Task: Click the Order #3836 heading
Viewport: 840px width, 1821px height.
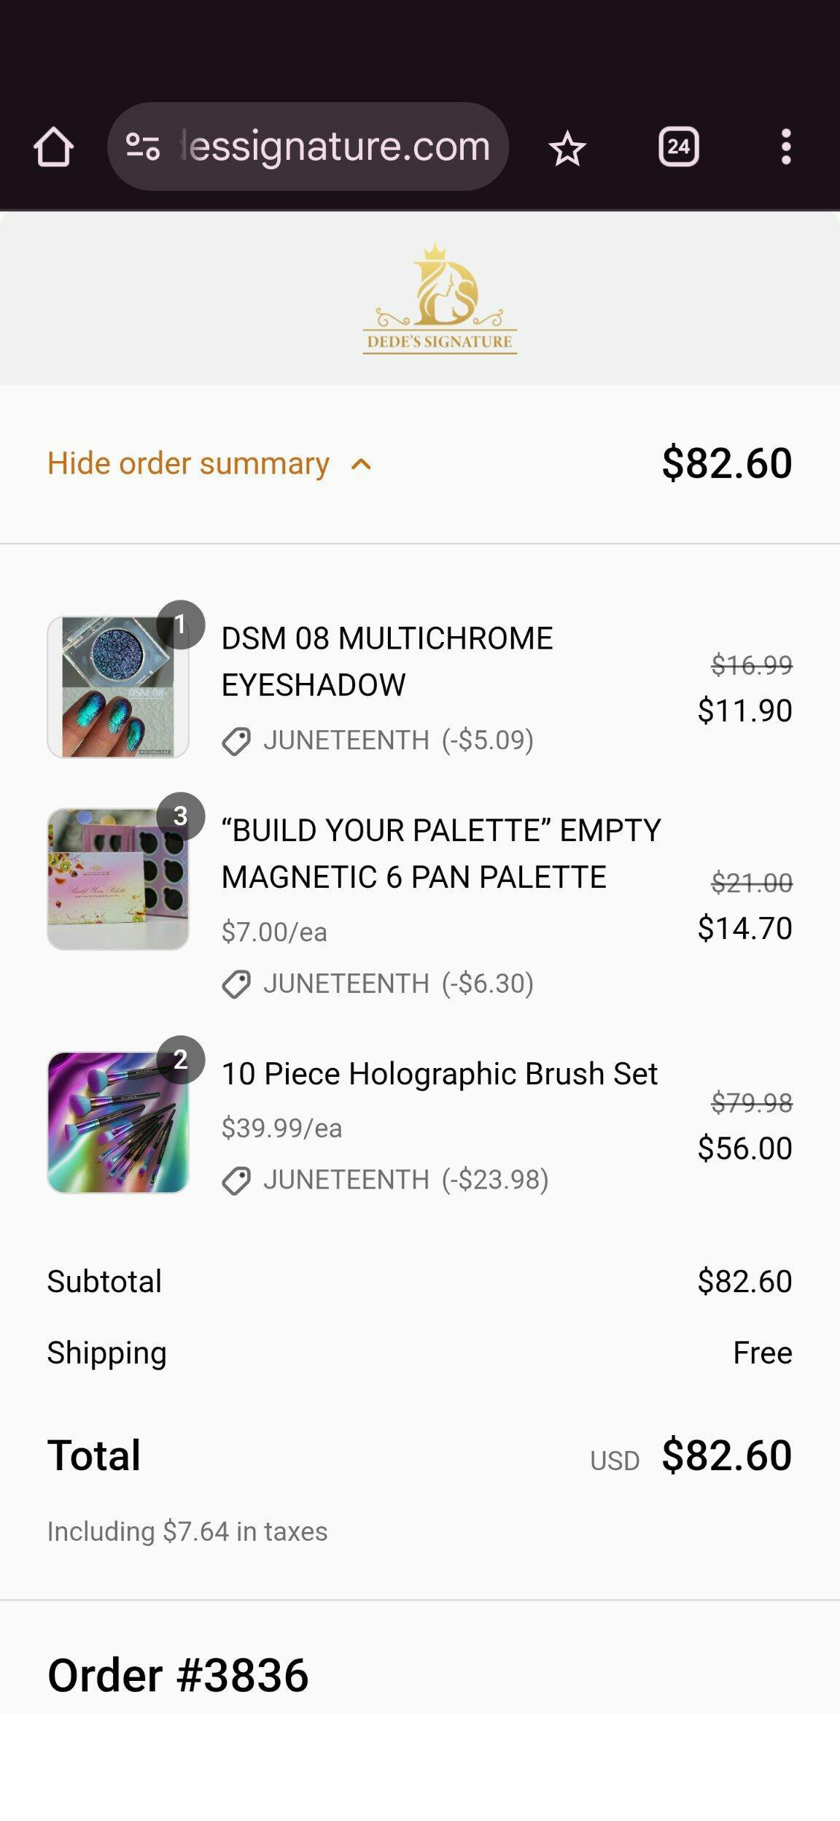Action: pyautogui.click(x=178, y=1675)
